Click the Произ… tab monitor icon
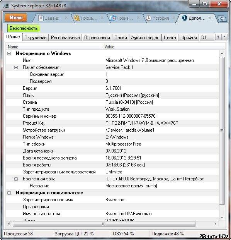Image resolution: width=231 pixels, height=240 pixels. click(x=113, y=18)
